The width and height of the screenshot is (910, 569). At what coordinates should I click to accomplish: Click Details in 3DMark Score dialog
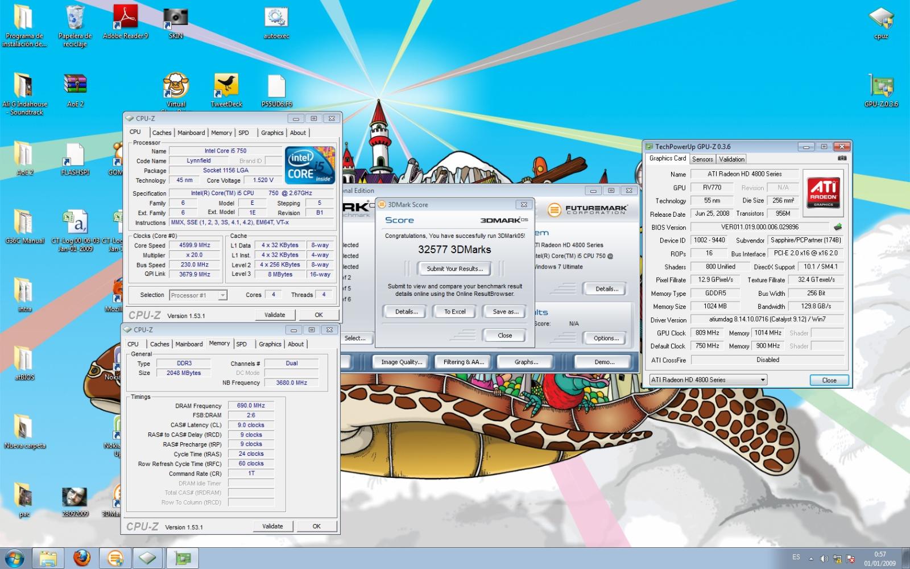[x=406, y=312]
